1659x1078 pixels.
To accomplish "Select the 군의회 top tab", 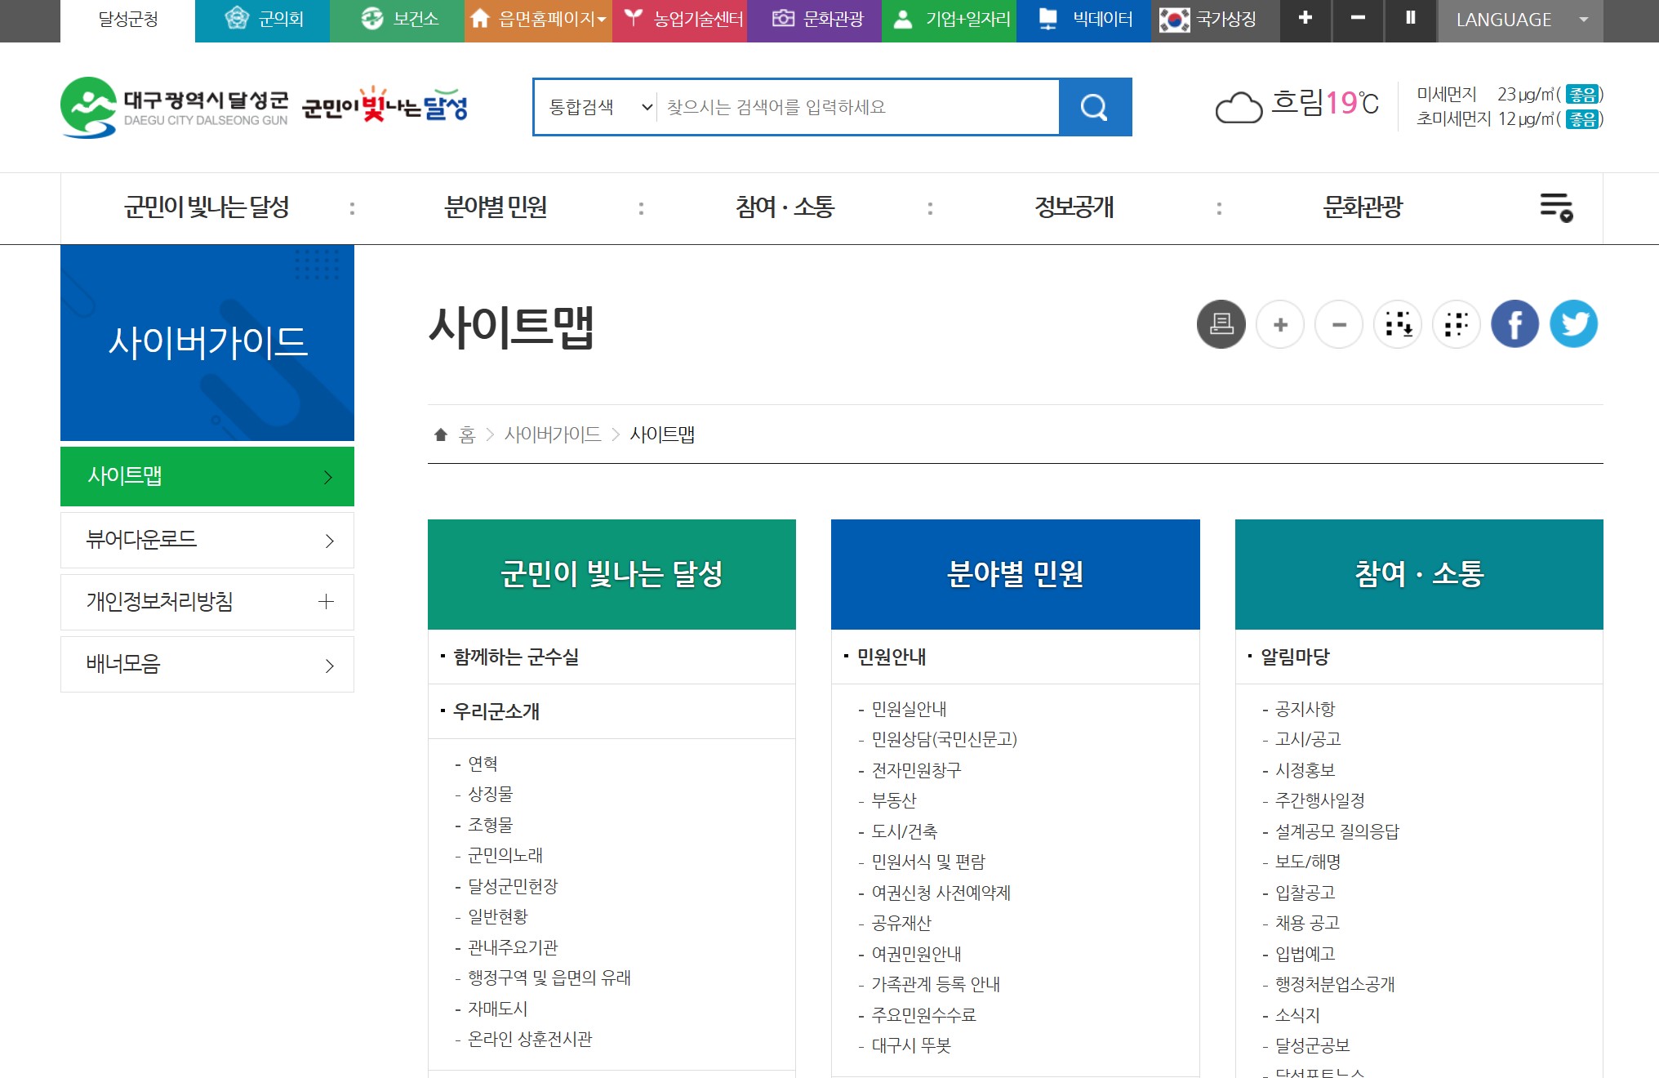I will point(263,20).
